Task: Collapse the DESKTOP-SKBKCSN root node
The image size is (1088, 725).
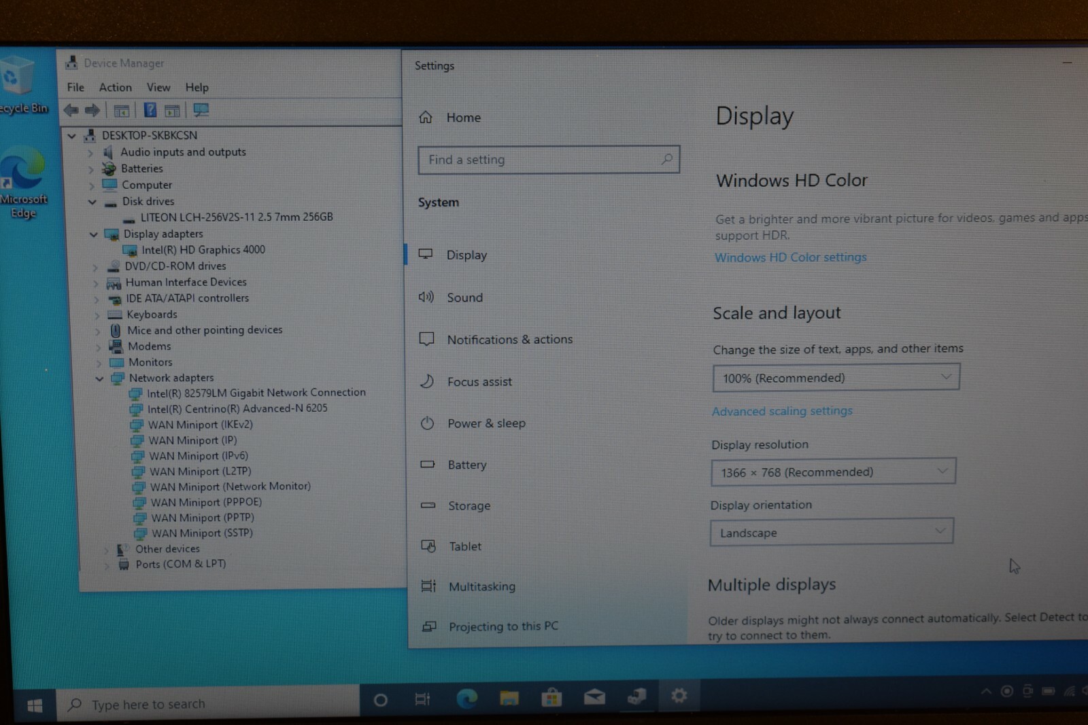Action: [71, 136]
